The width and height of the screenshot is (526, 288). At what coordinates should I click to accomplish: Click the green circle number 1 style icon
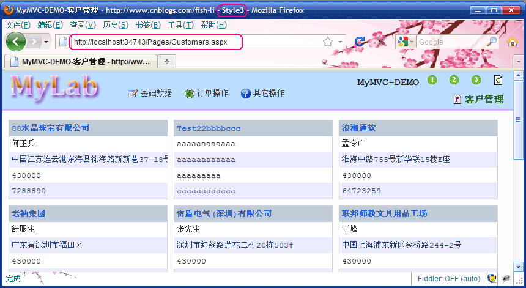click(x=432, y=80)
